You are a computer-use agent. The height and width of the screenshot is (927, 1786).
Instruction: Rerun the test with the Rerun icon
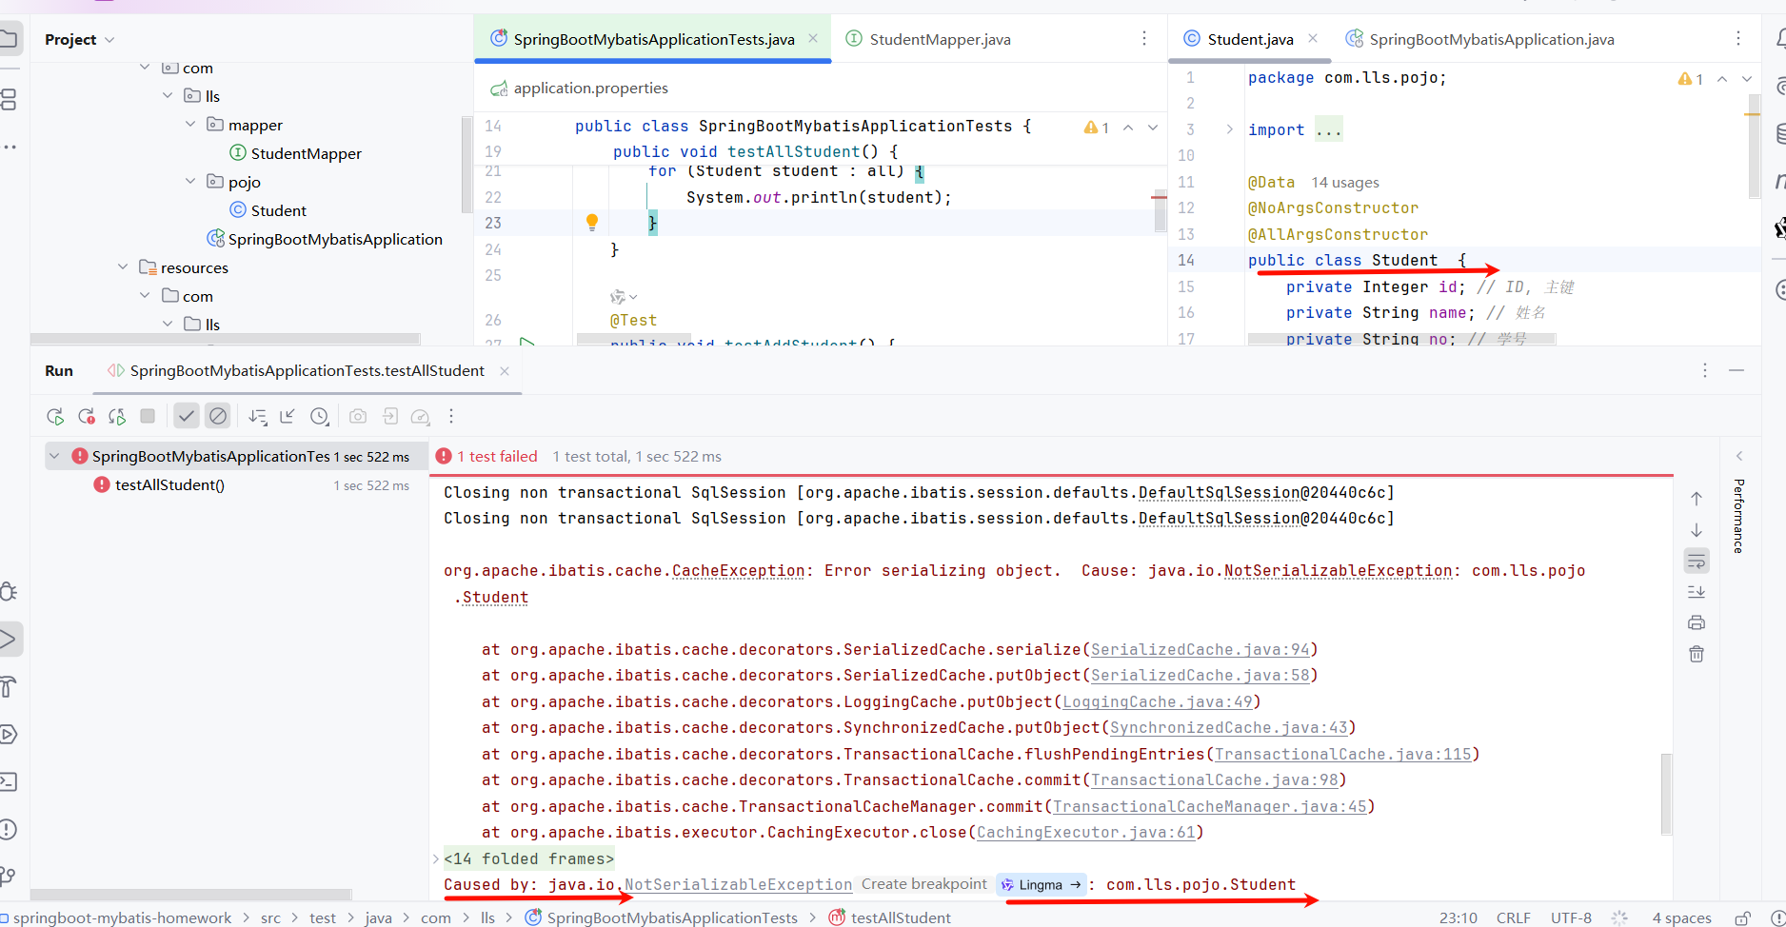point(55,416)
